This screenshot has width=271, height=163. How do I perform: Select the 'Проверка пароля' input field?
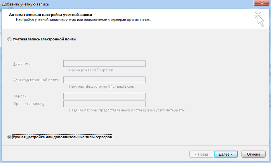pos(104,104)
